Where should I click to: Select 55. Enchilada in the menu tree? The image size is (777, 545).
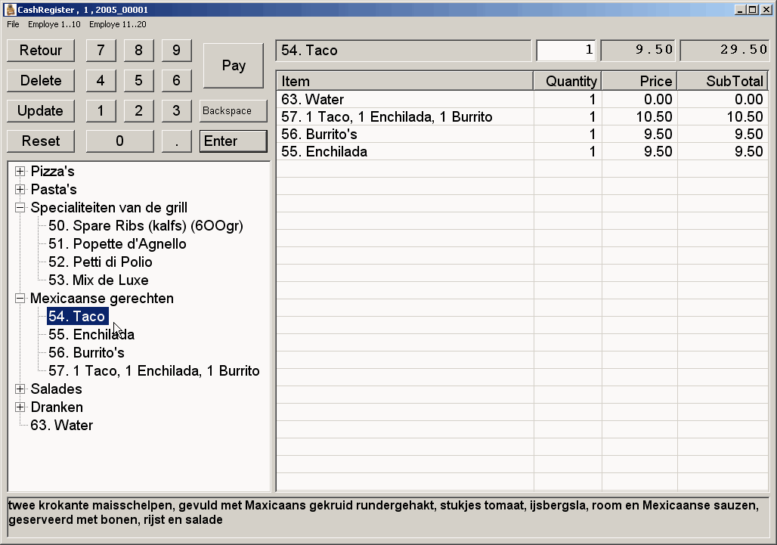tap(91, 334)
